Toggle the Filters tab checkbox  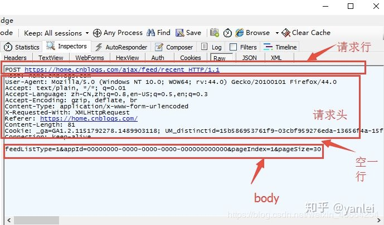tap(234, 47)
